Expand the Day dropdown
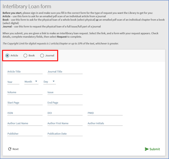 [49, 82]
